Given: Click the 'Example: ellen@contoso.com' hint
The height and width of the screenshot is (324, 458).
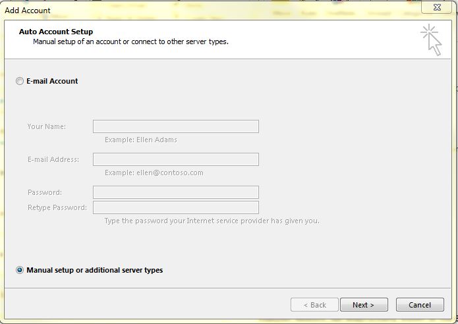Looking at the screenshot, I should (x=154, y=173).
